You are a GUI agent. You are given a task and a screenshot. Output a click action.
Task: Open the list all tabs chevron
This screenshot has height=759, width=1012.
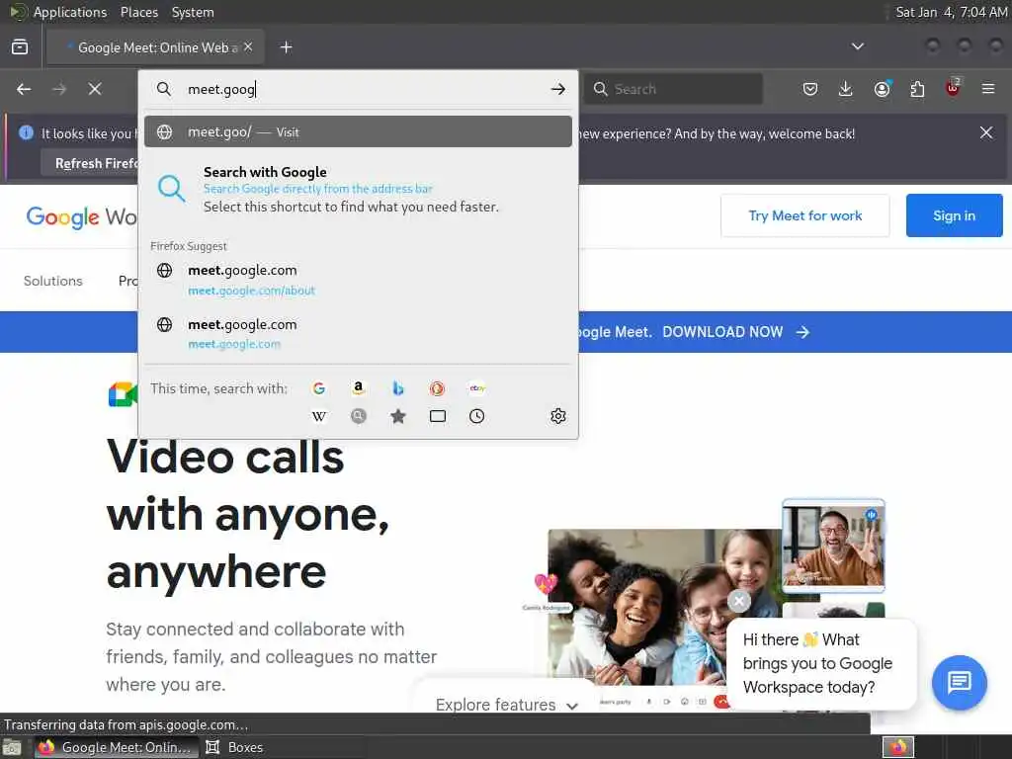tap(857, 46)
